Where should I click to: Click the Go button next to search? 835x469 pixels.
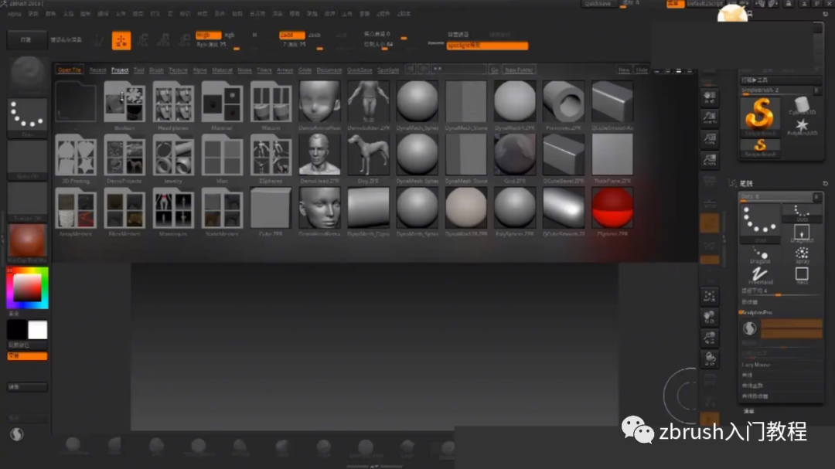pyautogui.click(x=495, y=70)
